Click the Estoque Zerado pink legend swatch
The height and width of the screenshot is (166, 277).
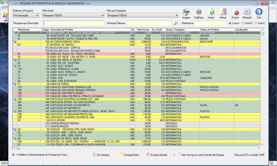tap(148, 155)
